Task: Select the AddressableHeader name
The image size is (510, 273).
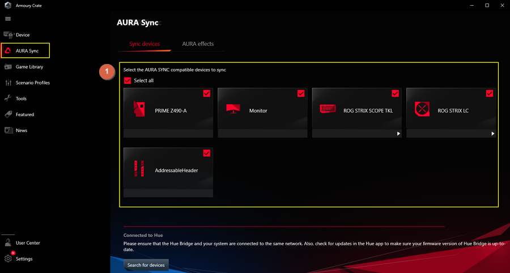Action: click(x=177, y=170)
